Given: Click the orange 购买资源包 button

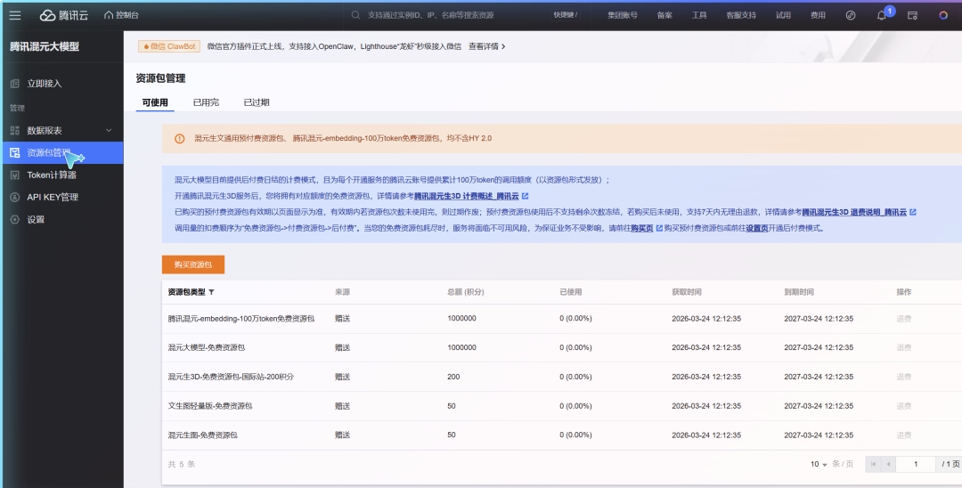Looking at the screenshot, I should click(193, 264).
